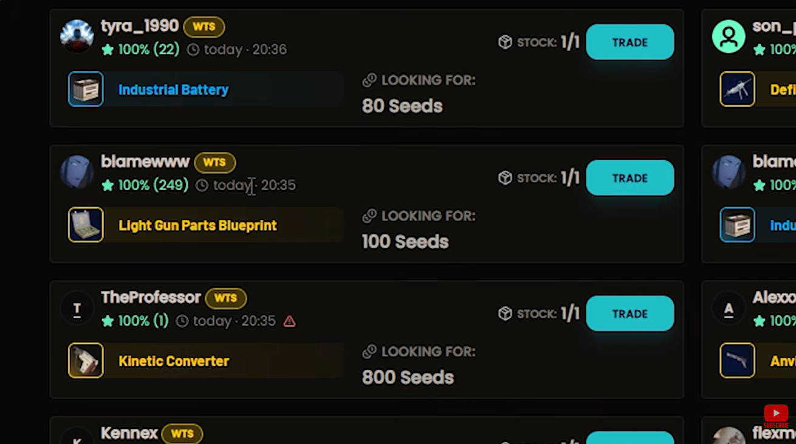Viewport: 796px width, 444px height.
Task: Open the TheProfessor username link
Action: 151,298
